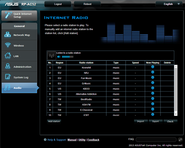185x148 pixels.
Task: Play the Q-Music station
Action: click(x=153, y=82)
